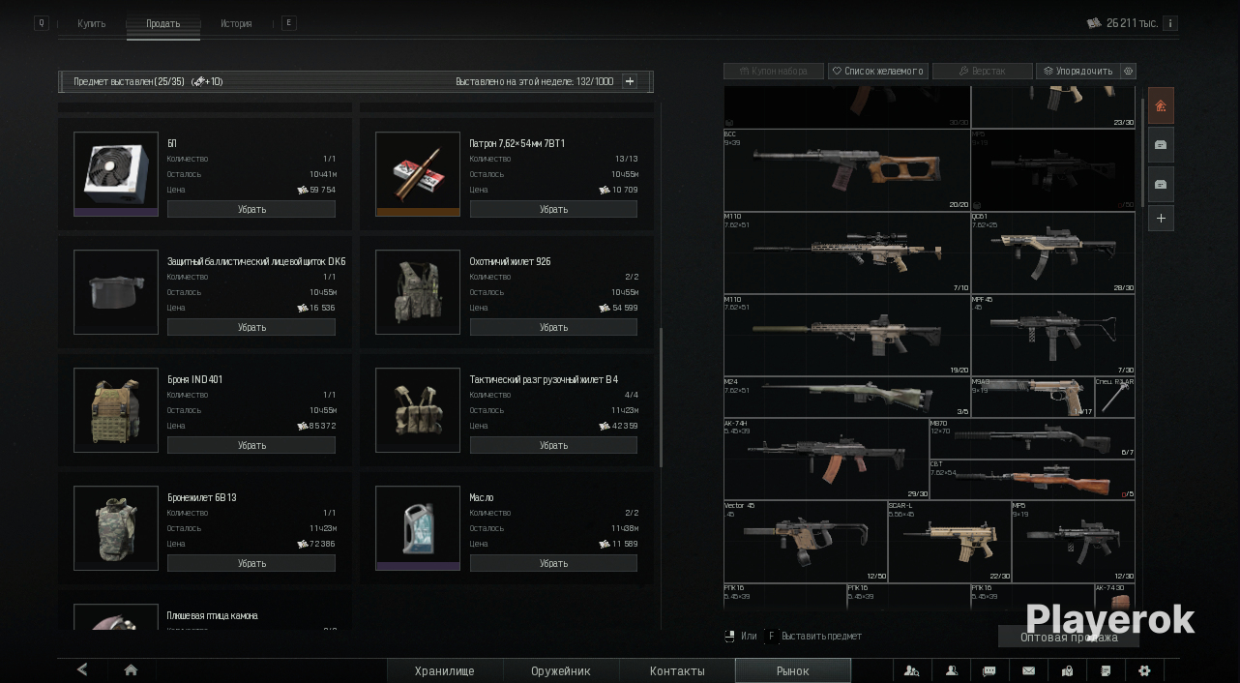
Task: Select the Vector 45 weapon
Action: click(x=806, y=541)
